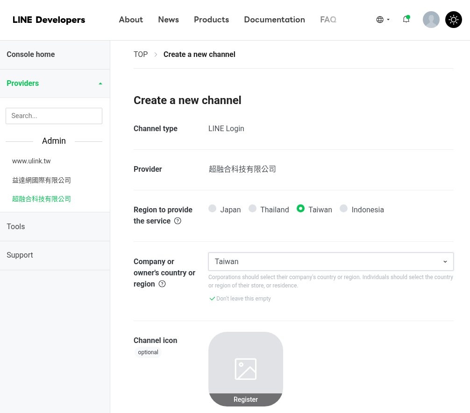Focus the providers Search field
Viewport: 470px width, 413px height.
click(54, 116)
